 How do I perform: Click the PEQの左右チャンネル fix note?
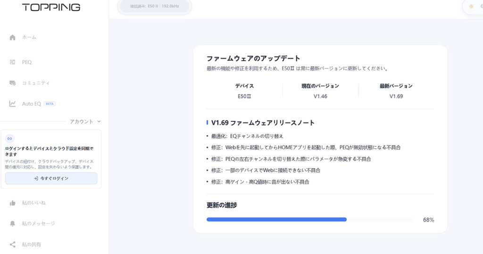point(291,159)
